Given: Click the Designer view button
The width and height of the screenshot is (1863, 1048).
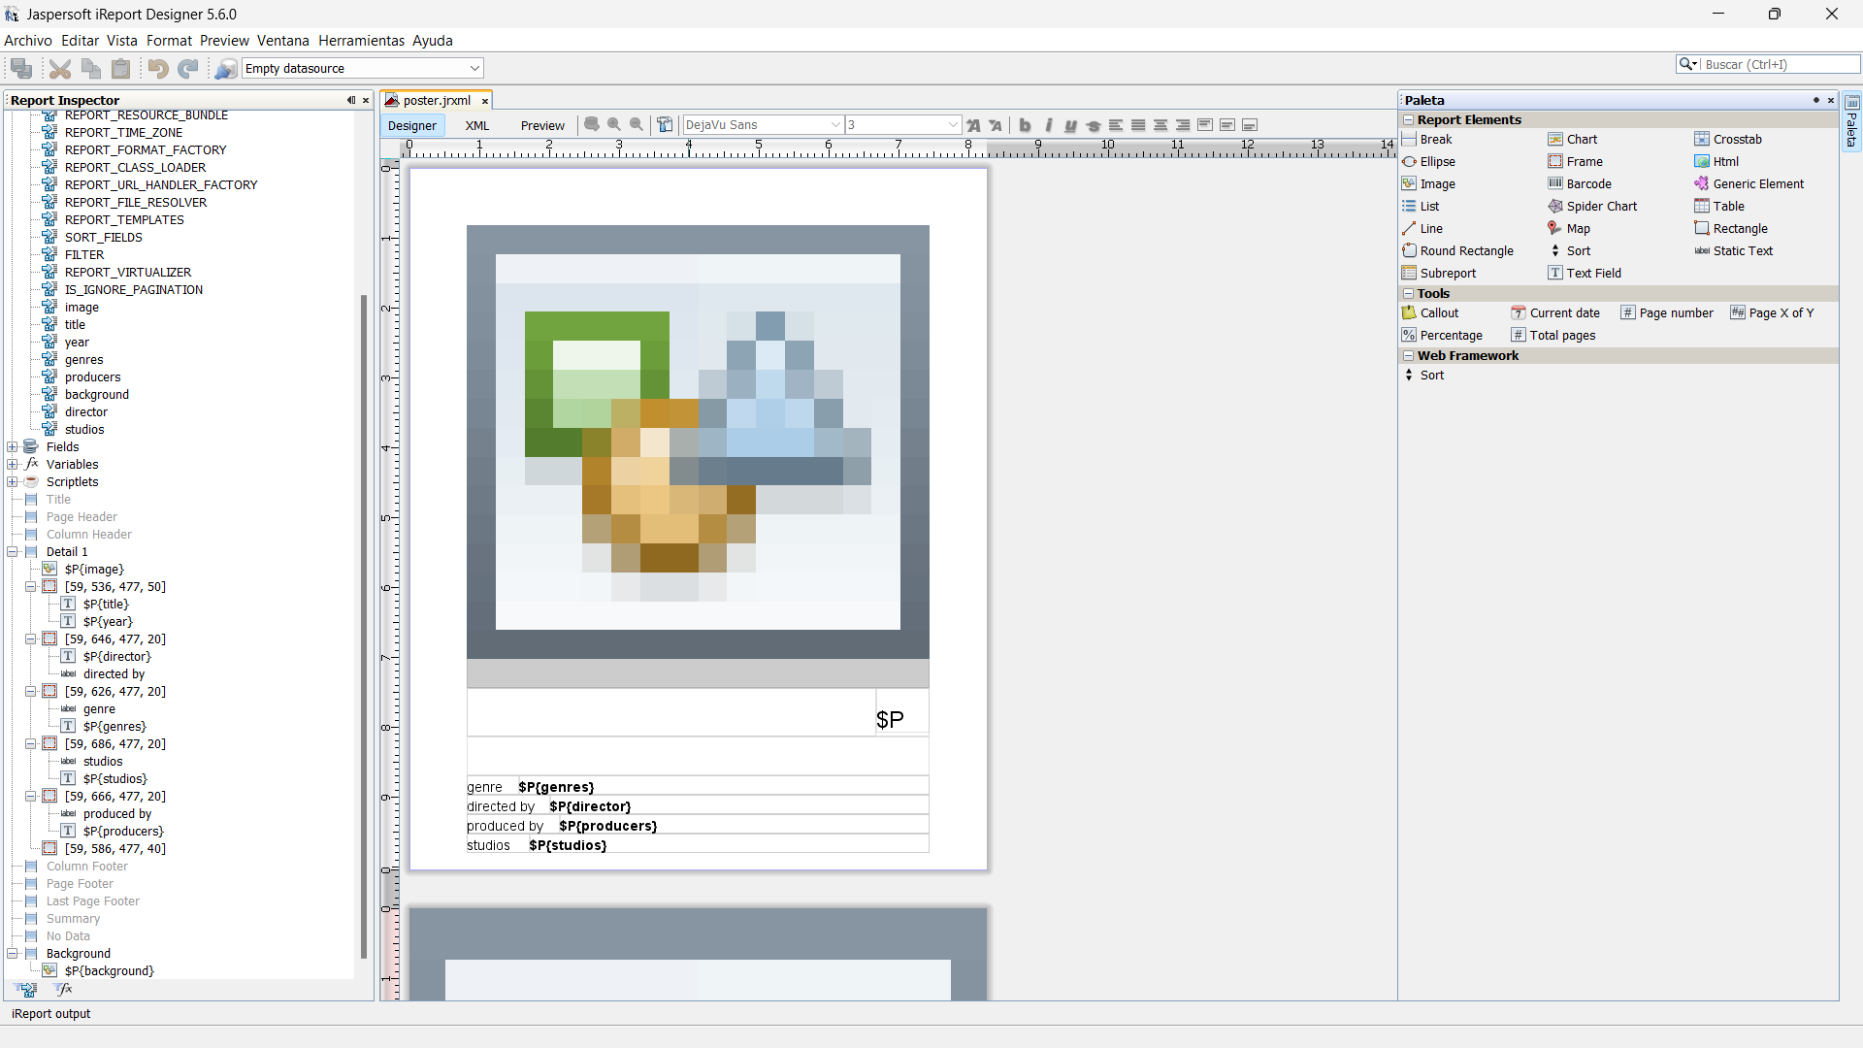Looking at the screenshot, I should point(412,125).
